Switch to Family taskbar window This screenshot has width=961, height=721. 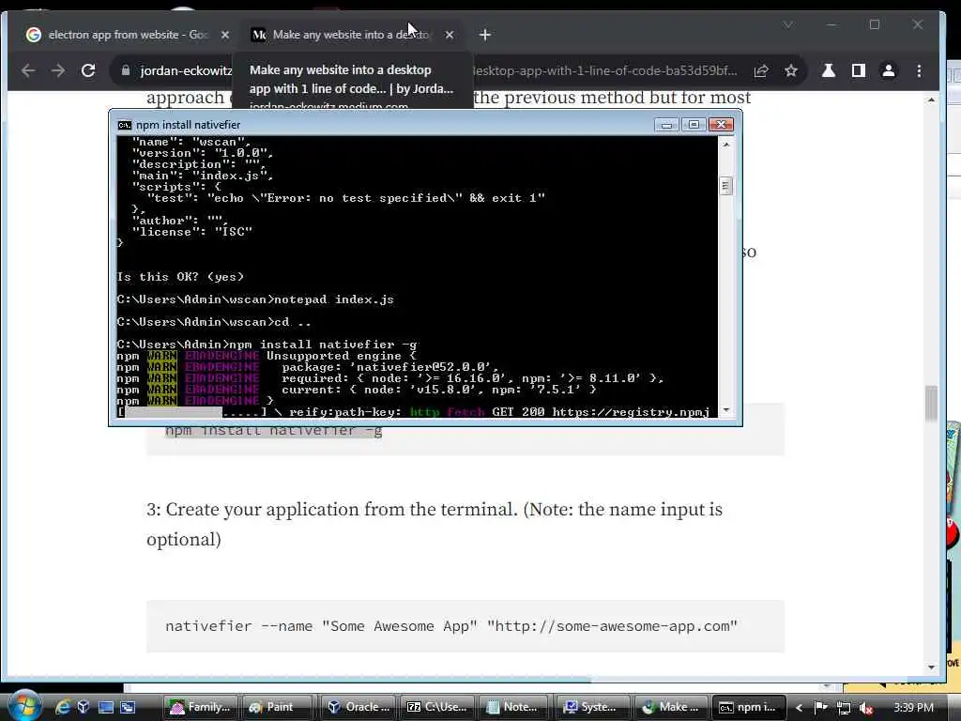coord(201,707)
